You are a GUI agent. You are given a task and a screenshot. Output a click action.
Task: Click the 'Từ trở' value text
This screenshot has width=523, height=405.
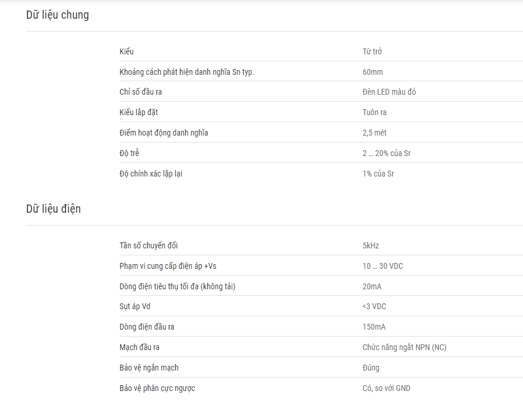coord(372,51)
